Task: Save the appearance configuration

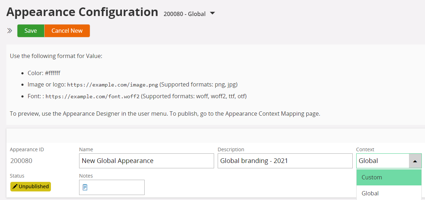Action: click(x=31, y=31)
